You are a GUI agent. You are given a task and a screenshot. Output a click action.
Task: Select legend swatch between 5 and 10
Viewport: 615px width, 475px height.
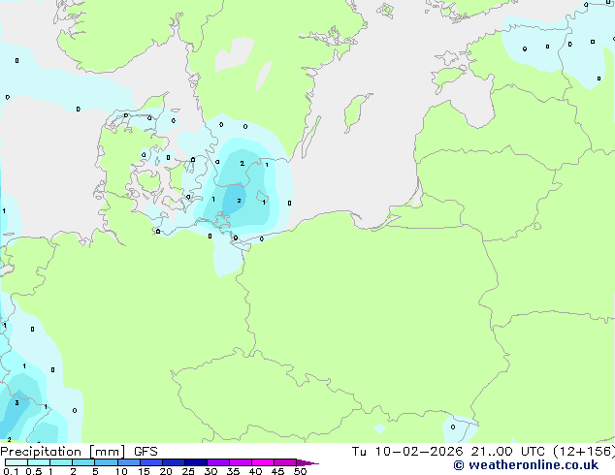[106, 462]
